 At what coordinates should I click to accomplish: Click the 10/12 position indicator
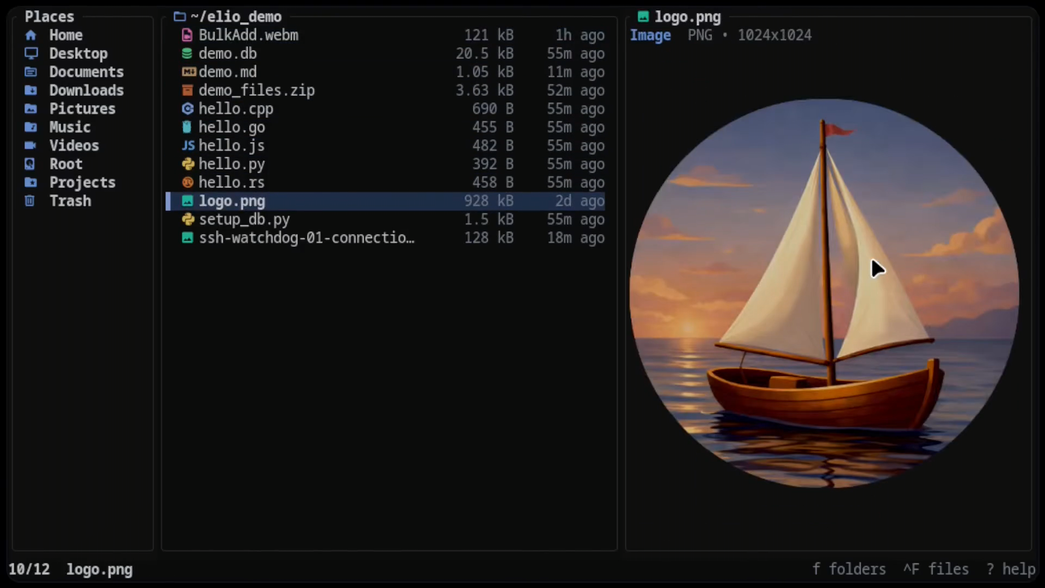click(x=29, y=569)
